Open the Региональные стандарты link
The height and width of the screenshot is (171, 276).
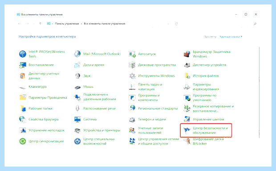pos(158,109)
